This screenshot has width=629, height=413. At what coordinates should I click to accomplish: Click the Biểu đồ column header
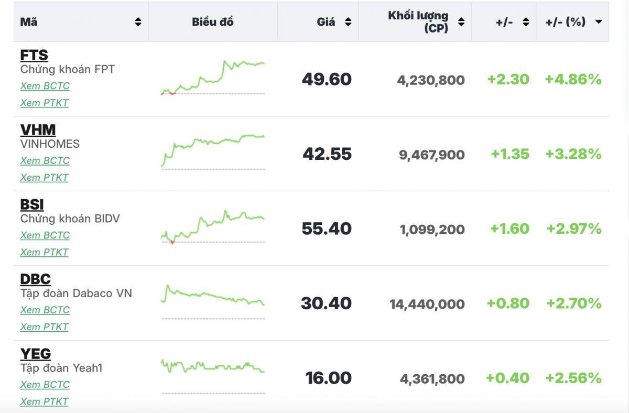[x=212, y=22]
